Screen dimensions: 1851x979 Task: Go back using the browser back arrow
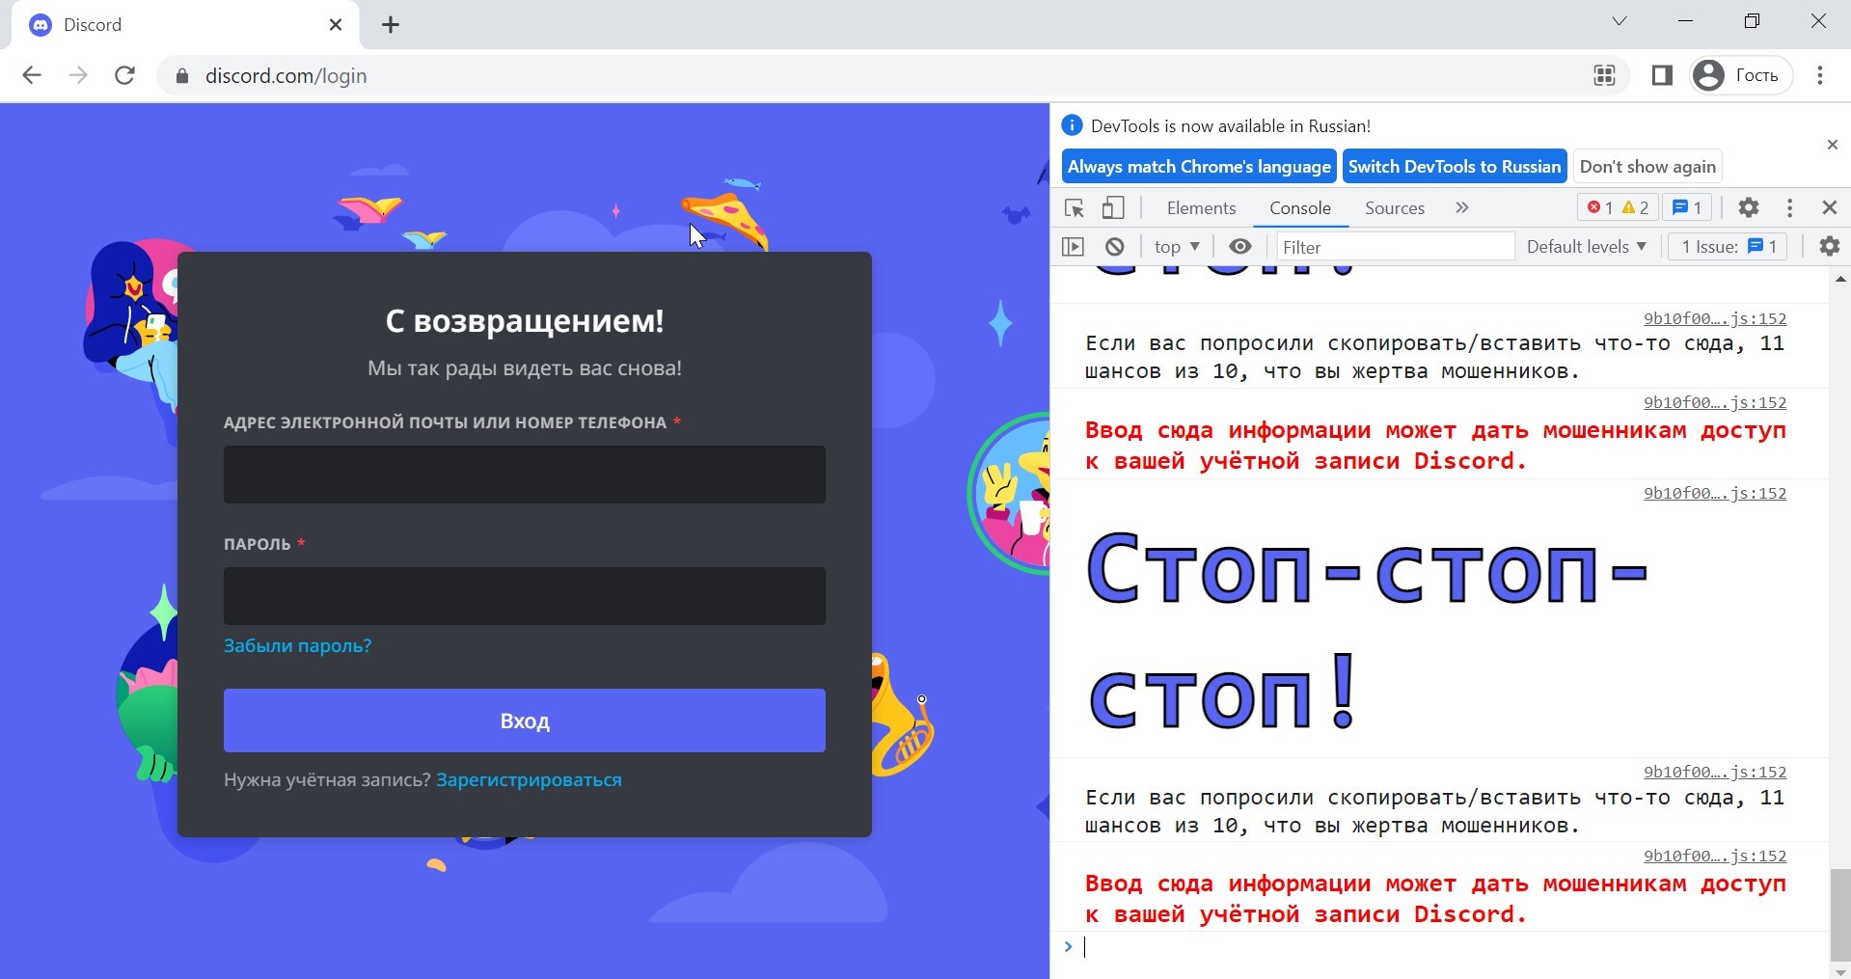click(32, 75)
